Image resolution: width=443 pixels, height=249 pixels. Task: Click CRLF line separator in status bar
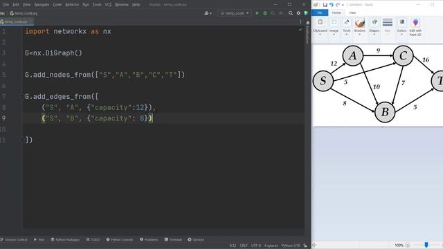click(244, 246)
